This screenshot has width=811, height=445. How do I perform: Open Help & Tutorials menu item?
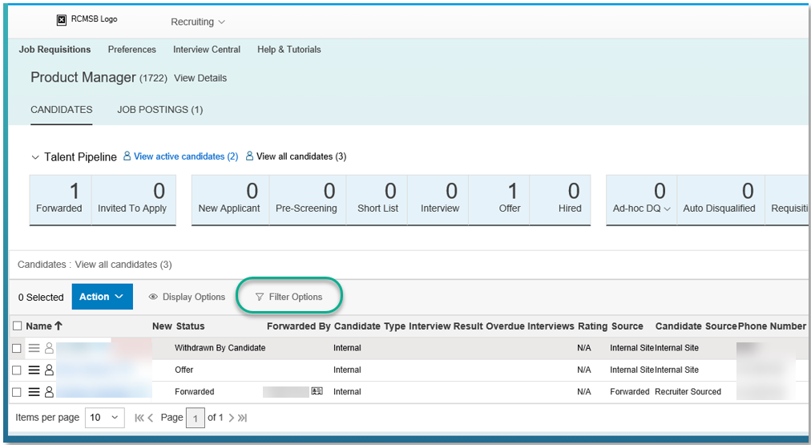pos(289,50)
